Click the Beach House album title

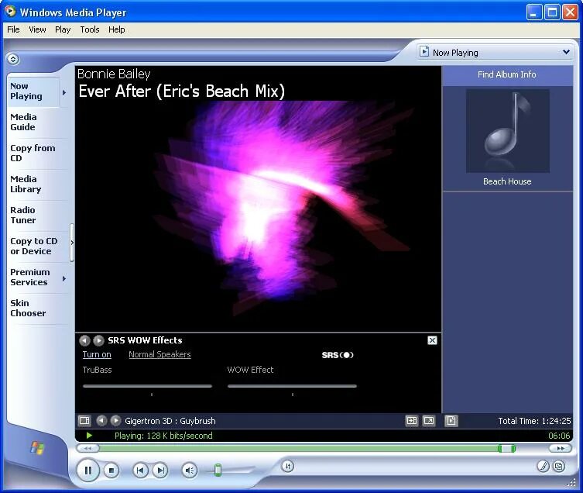coord(507,181)
